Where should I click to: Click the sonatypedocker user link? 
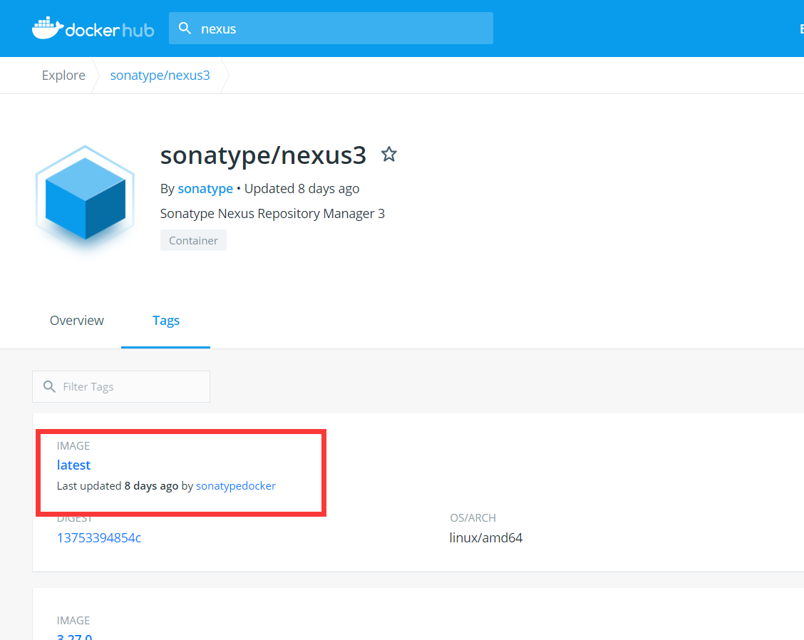(x=235, y=485)
